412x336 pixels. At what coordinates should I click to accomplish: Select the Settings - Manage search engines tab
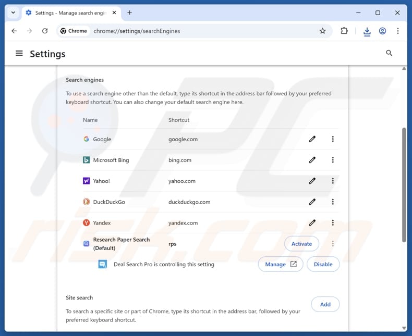(x=71, y=13)
